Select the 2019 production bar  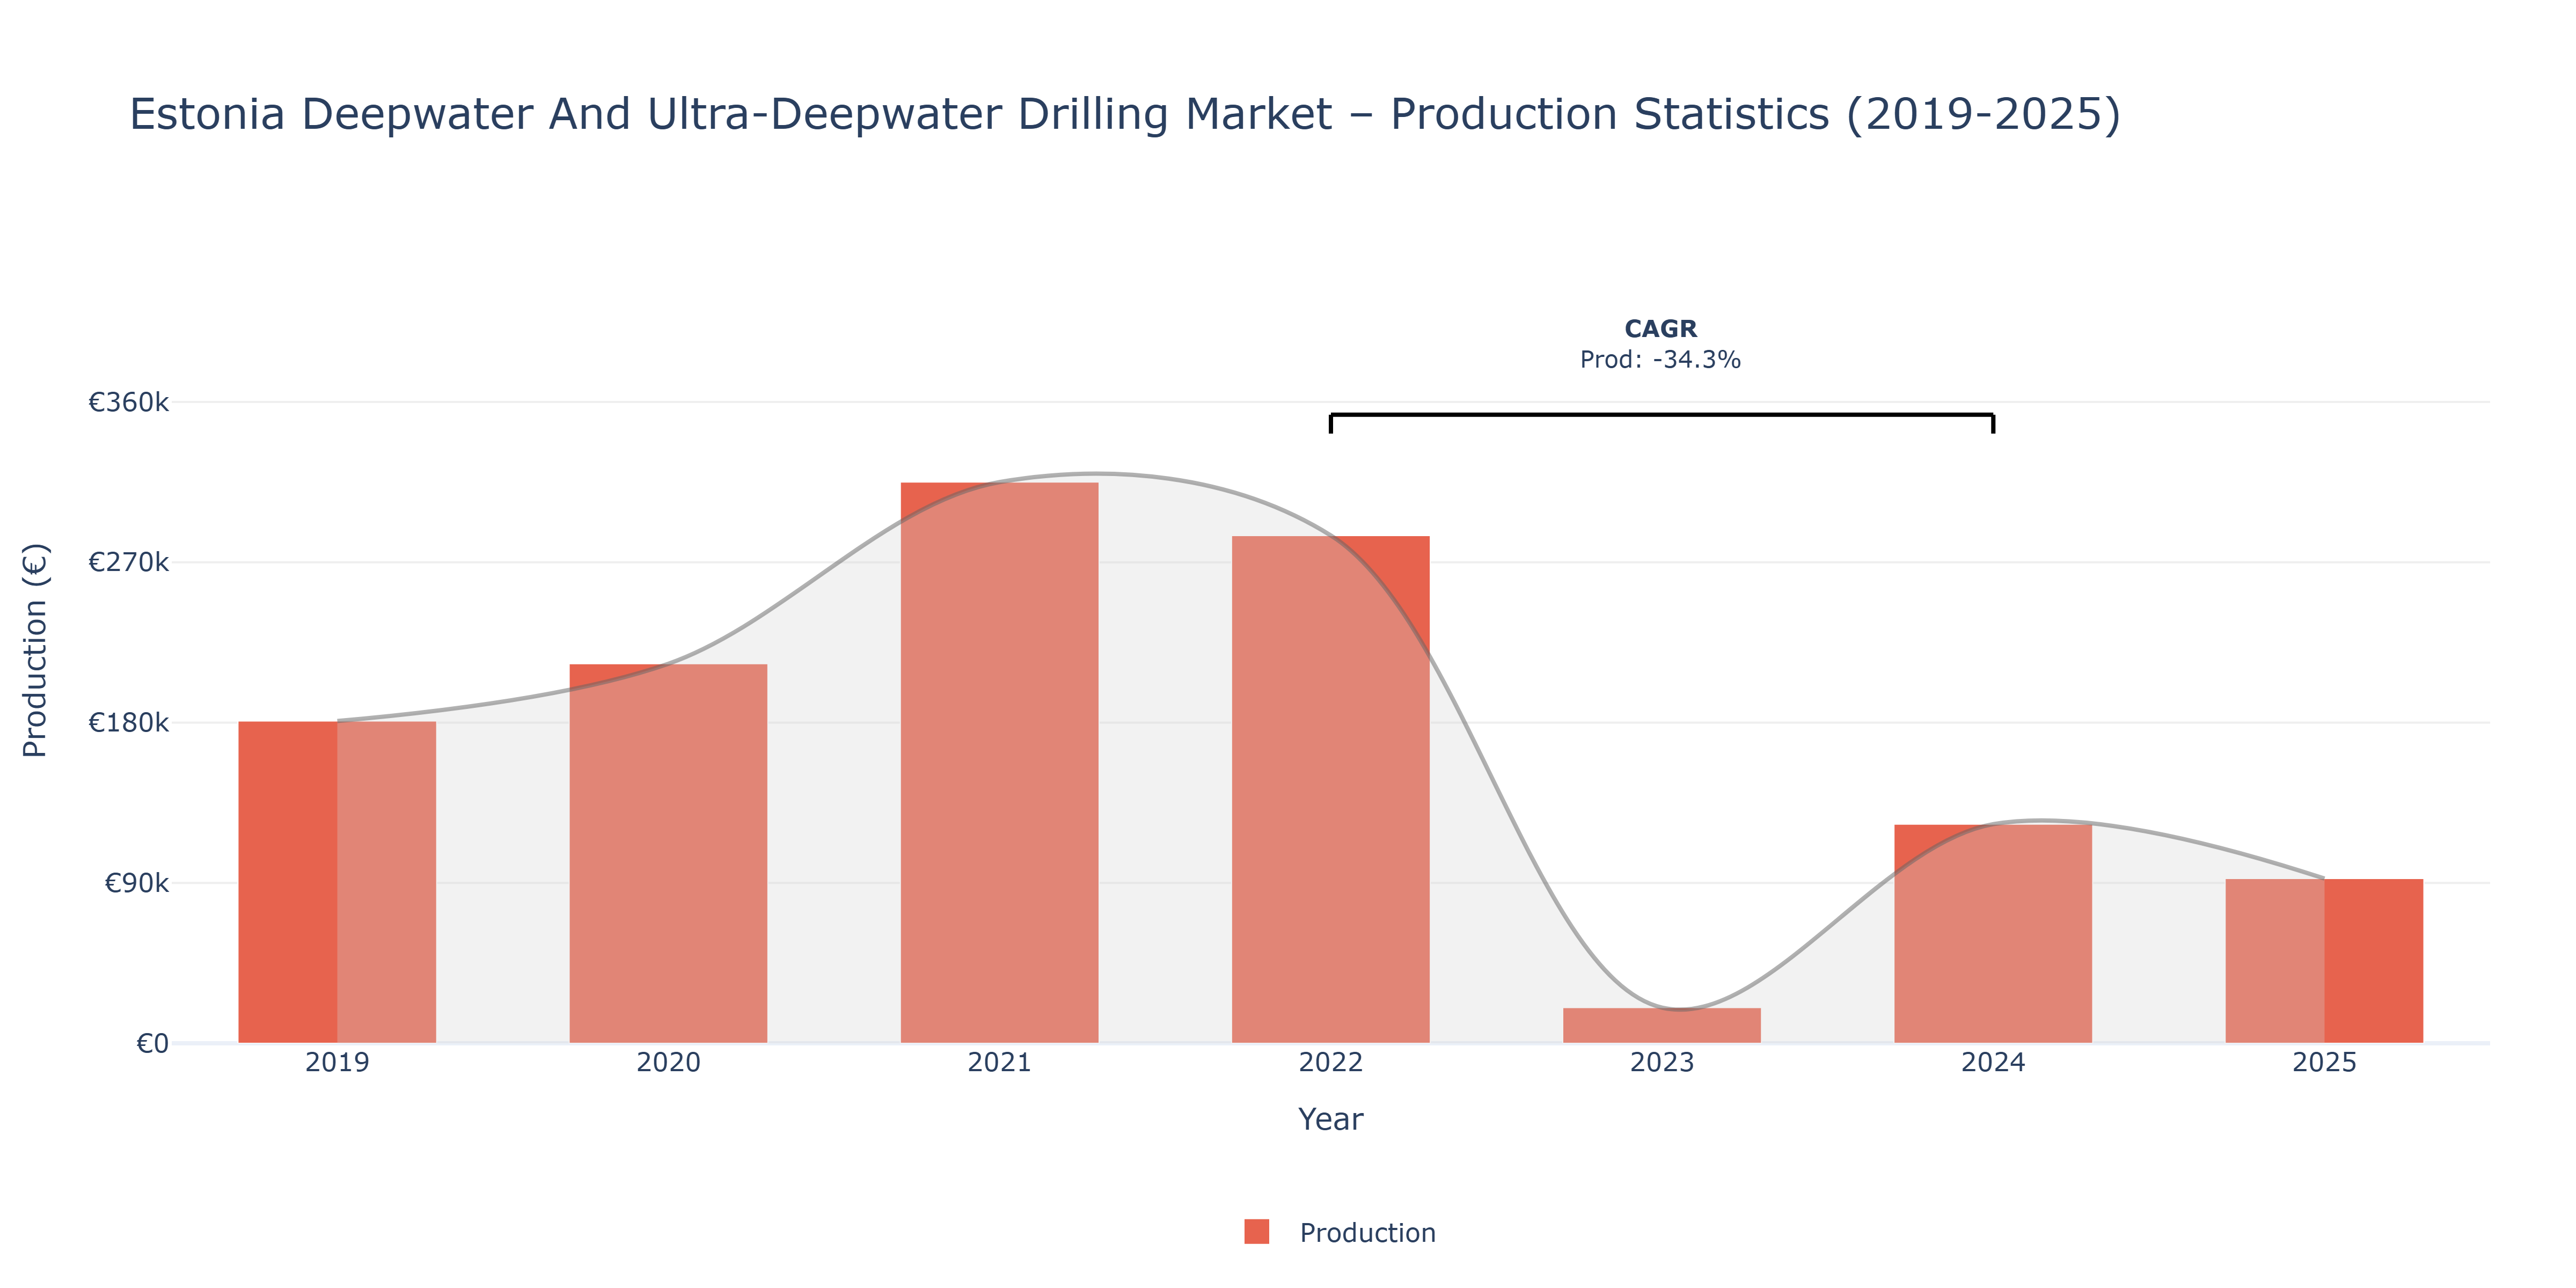[337, 882]
